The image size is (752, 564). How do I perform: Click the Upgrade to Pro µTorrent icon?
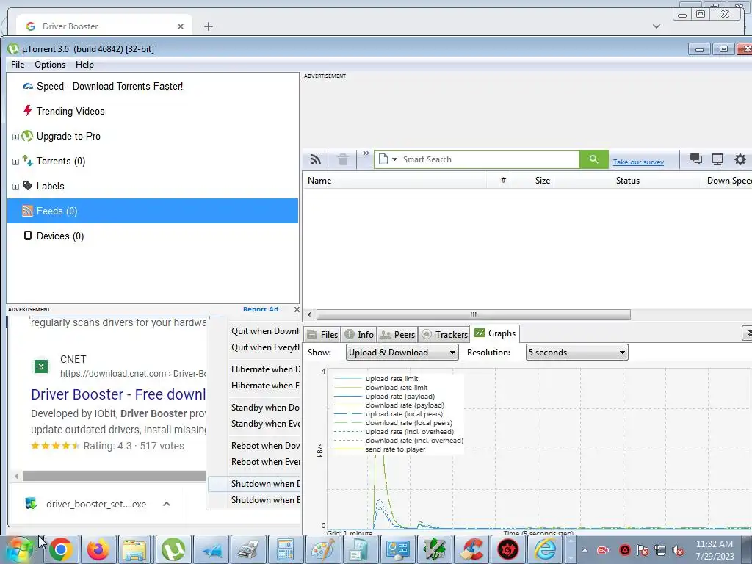click(x=27, y=136)
